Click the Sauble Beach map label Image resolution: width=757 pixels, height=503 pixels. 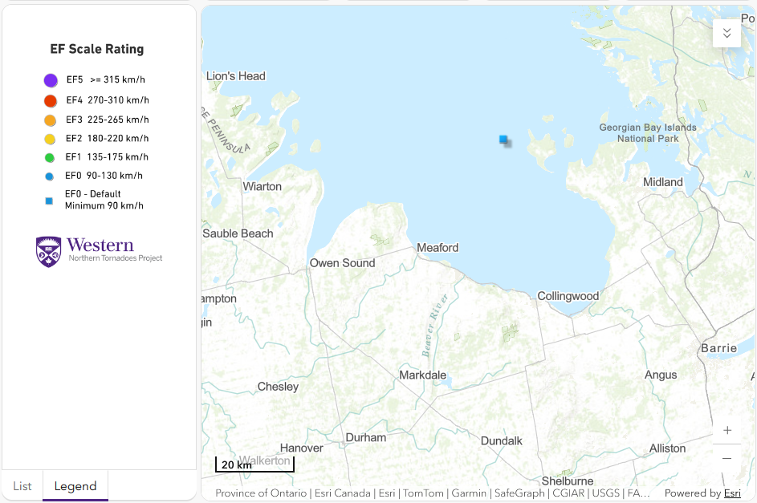[238, 233]
